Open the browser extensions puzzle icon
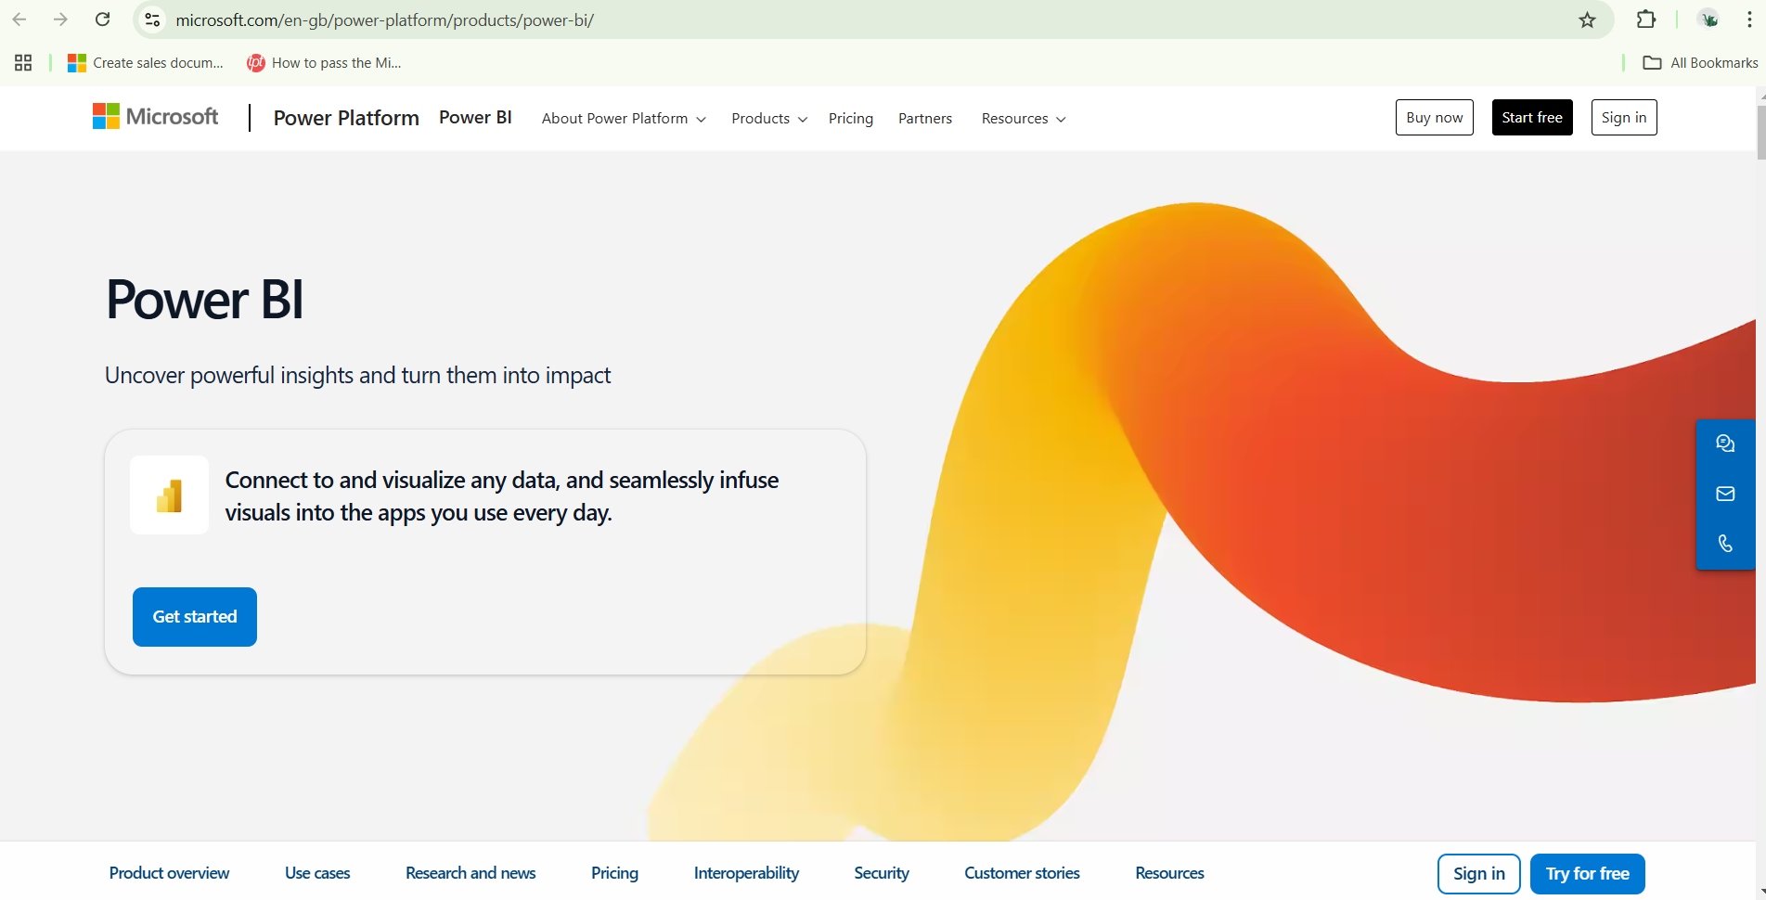 click(1646, 19)
